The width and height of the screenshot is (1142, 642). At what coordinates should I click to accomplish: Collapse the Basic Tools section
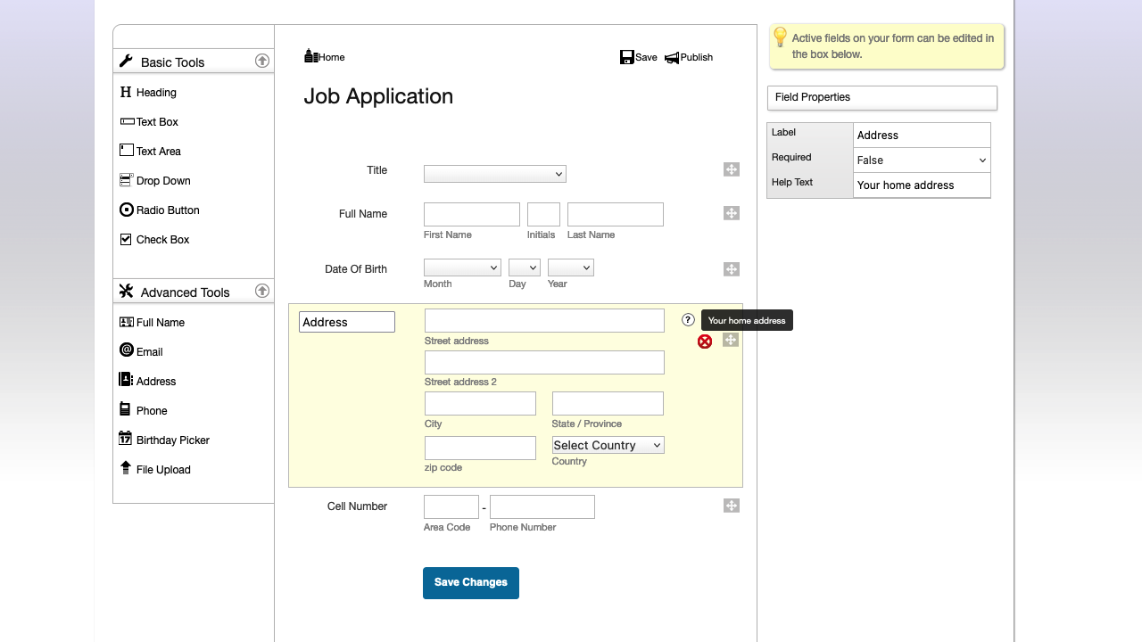(x=262, y=60)
